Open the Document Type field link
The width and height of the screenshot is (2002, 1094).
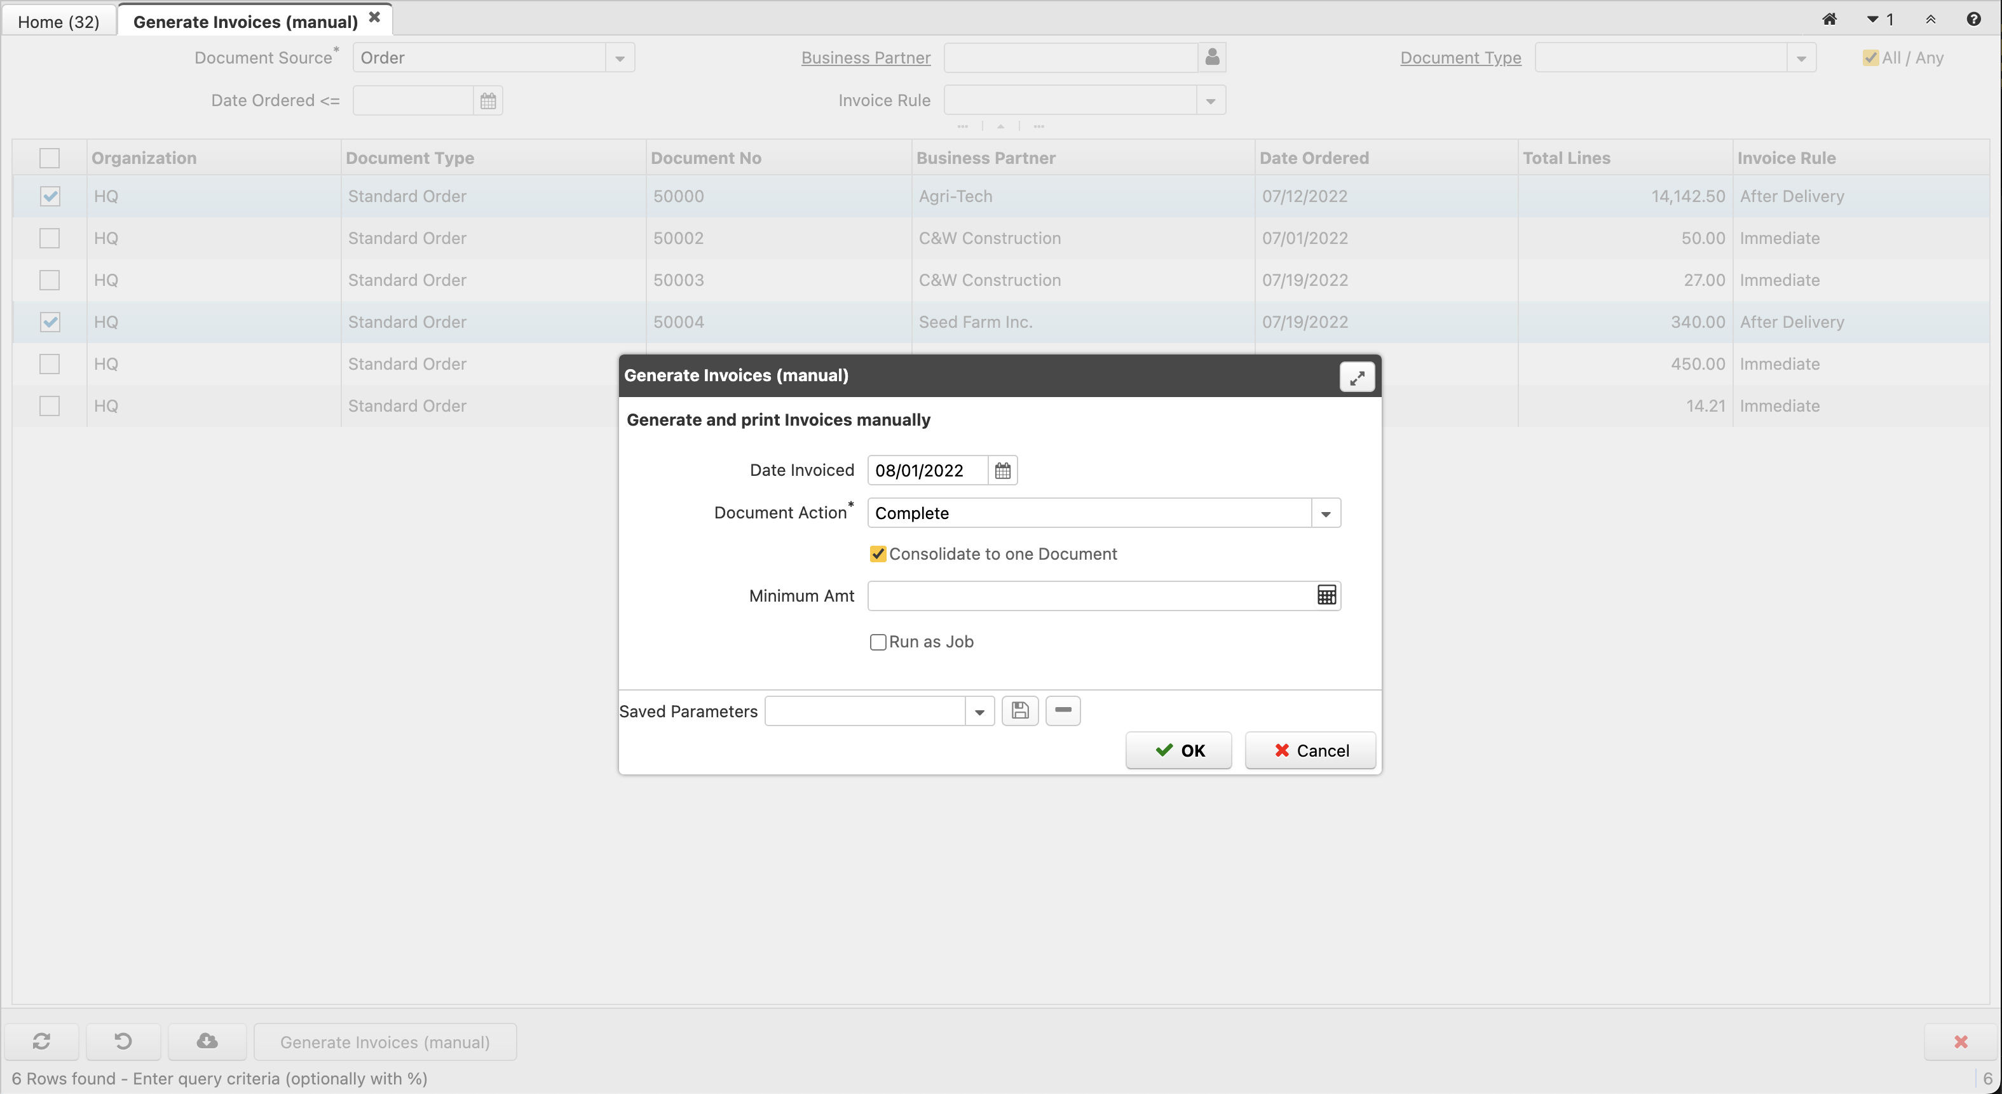coord(1459,58)
